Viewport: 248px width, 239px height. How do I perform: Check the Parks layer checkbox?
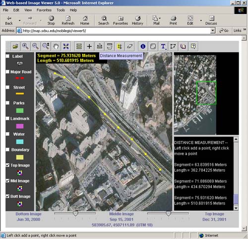tap(7, 103)
